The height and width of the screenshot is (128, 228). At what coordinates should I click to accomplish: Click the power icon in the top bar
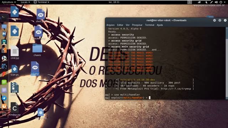click(221, 2)
